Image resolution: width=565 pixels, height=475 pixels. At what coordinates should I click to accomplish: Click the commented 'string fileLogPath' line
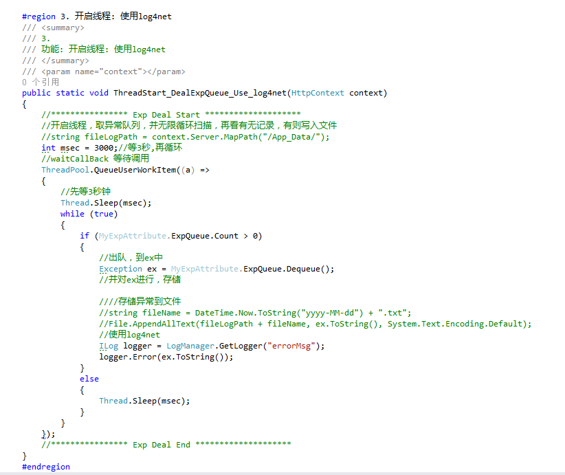coord(185,137)
